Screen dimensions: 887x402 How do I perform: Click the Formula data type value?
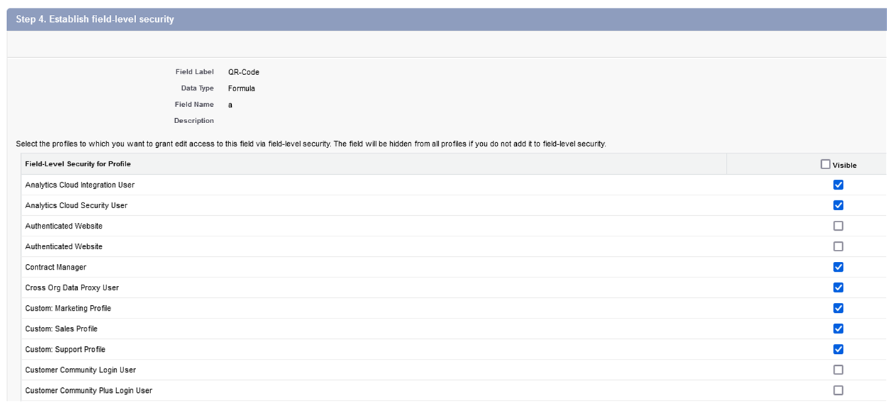(242, 88)
